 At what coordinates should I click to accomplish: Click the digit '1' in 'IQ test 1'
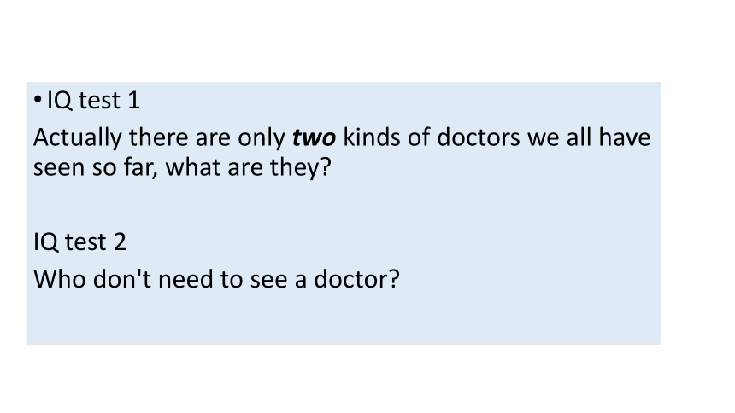click(134, 100)
